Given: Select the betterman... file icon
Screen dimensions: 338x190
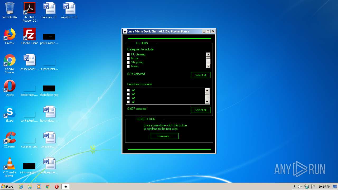Looking at the screenshot, I should click(29, 90).
